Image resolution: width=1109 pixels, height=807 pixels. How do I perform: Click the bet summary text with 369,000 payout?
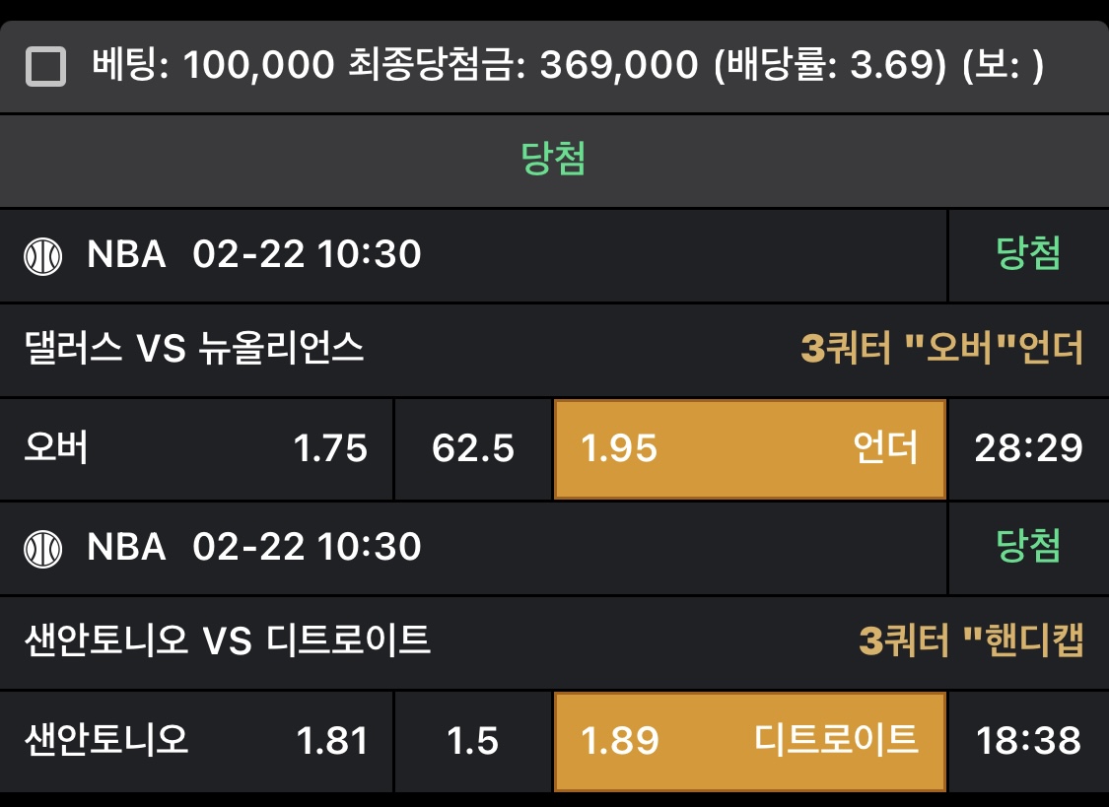click(568, 66)
